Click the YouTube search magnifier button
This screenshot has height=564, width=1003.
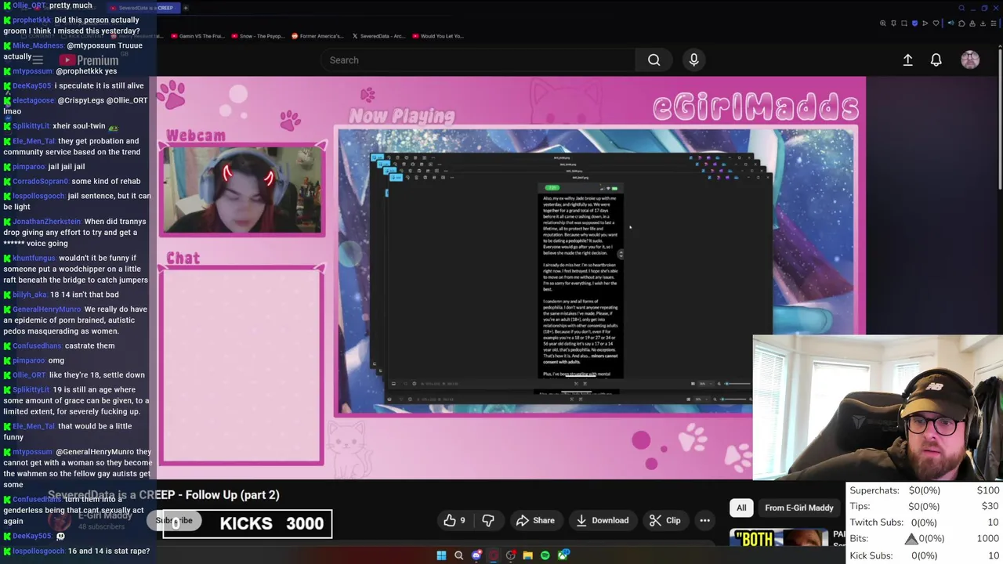[654, 60]
